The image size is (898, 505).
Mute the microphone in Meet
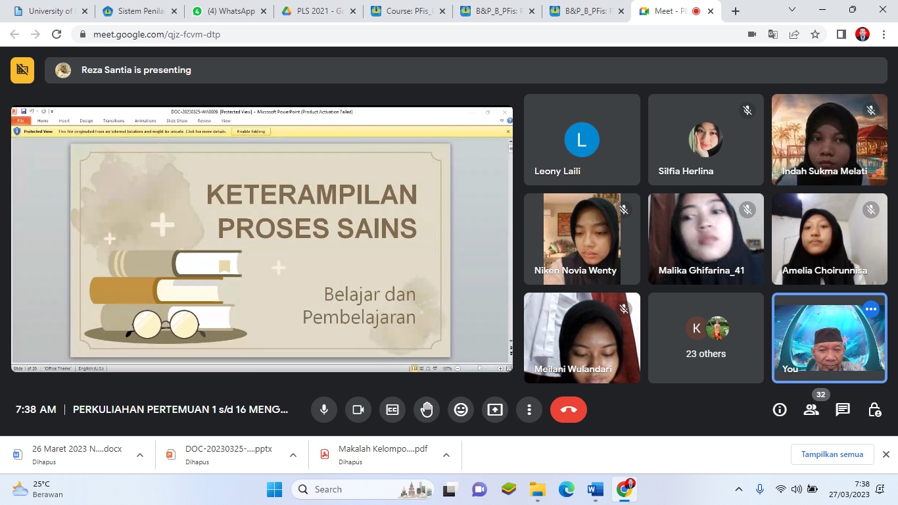click(324, 410)
